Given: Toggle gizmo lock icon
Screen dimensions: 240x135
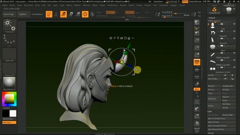Looking at the screenshot, I should pyautogui.click(x=129, y=38).
